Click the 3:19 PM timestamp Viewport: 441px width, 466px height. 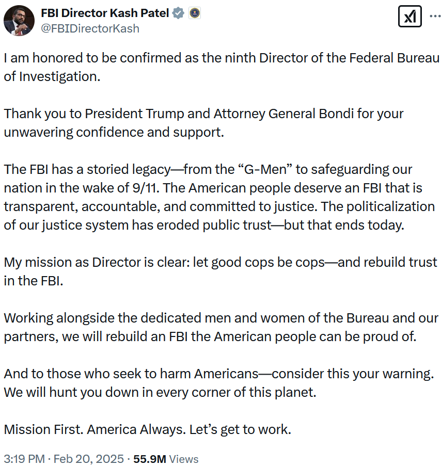[x=24, y=459]
